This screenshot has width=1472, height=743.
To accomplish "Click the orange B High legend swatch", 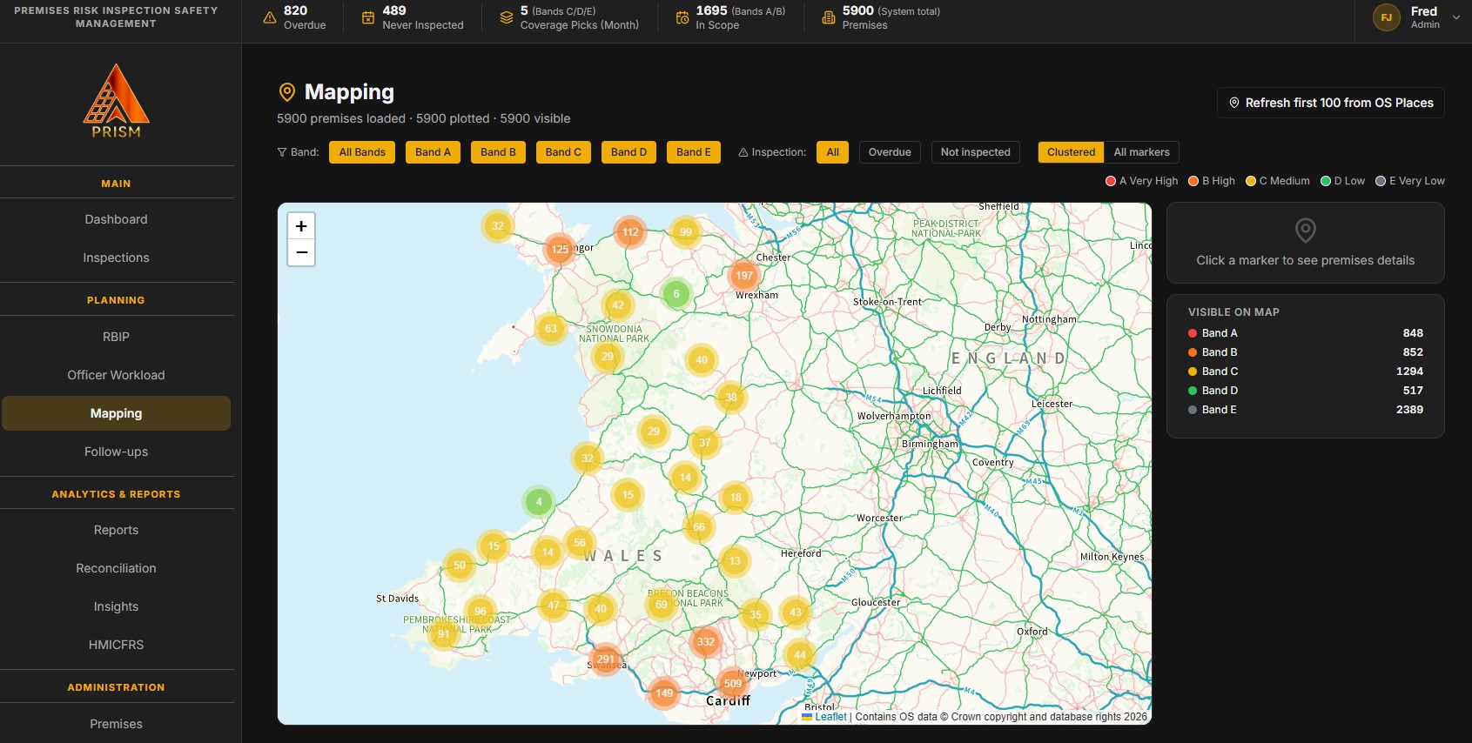I will pyautogui.click(x=1193, y=181).
